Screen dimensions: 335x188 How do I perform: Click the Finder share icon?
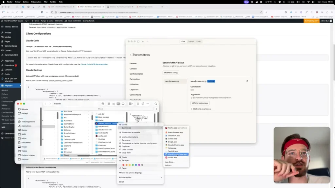click(138, 104)
